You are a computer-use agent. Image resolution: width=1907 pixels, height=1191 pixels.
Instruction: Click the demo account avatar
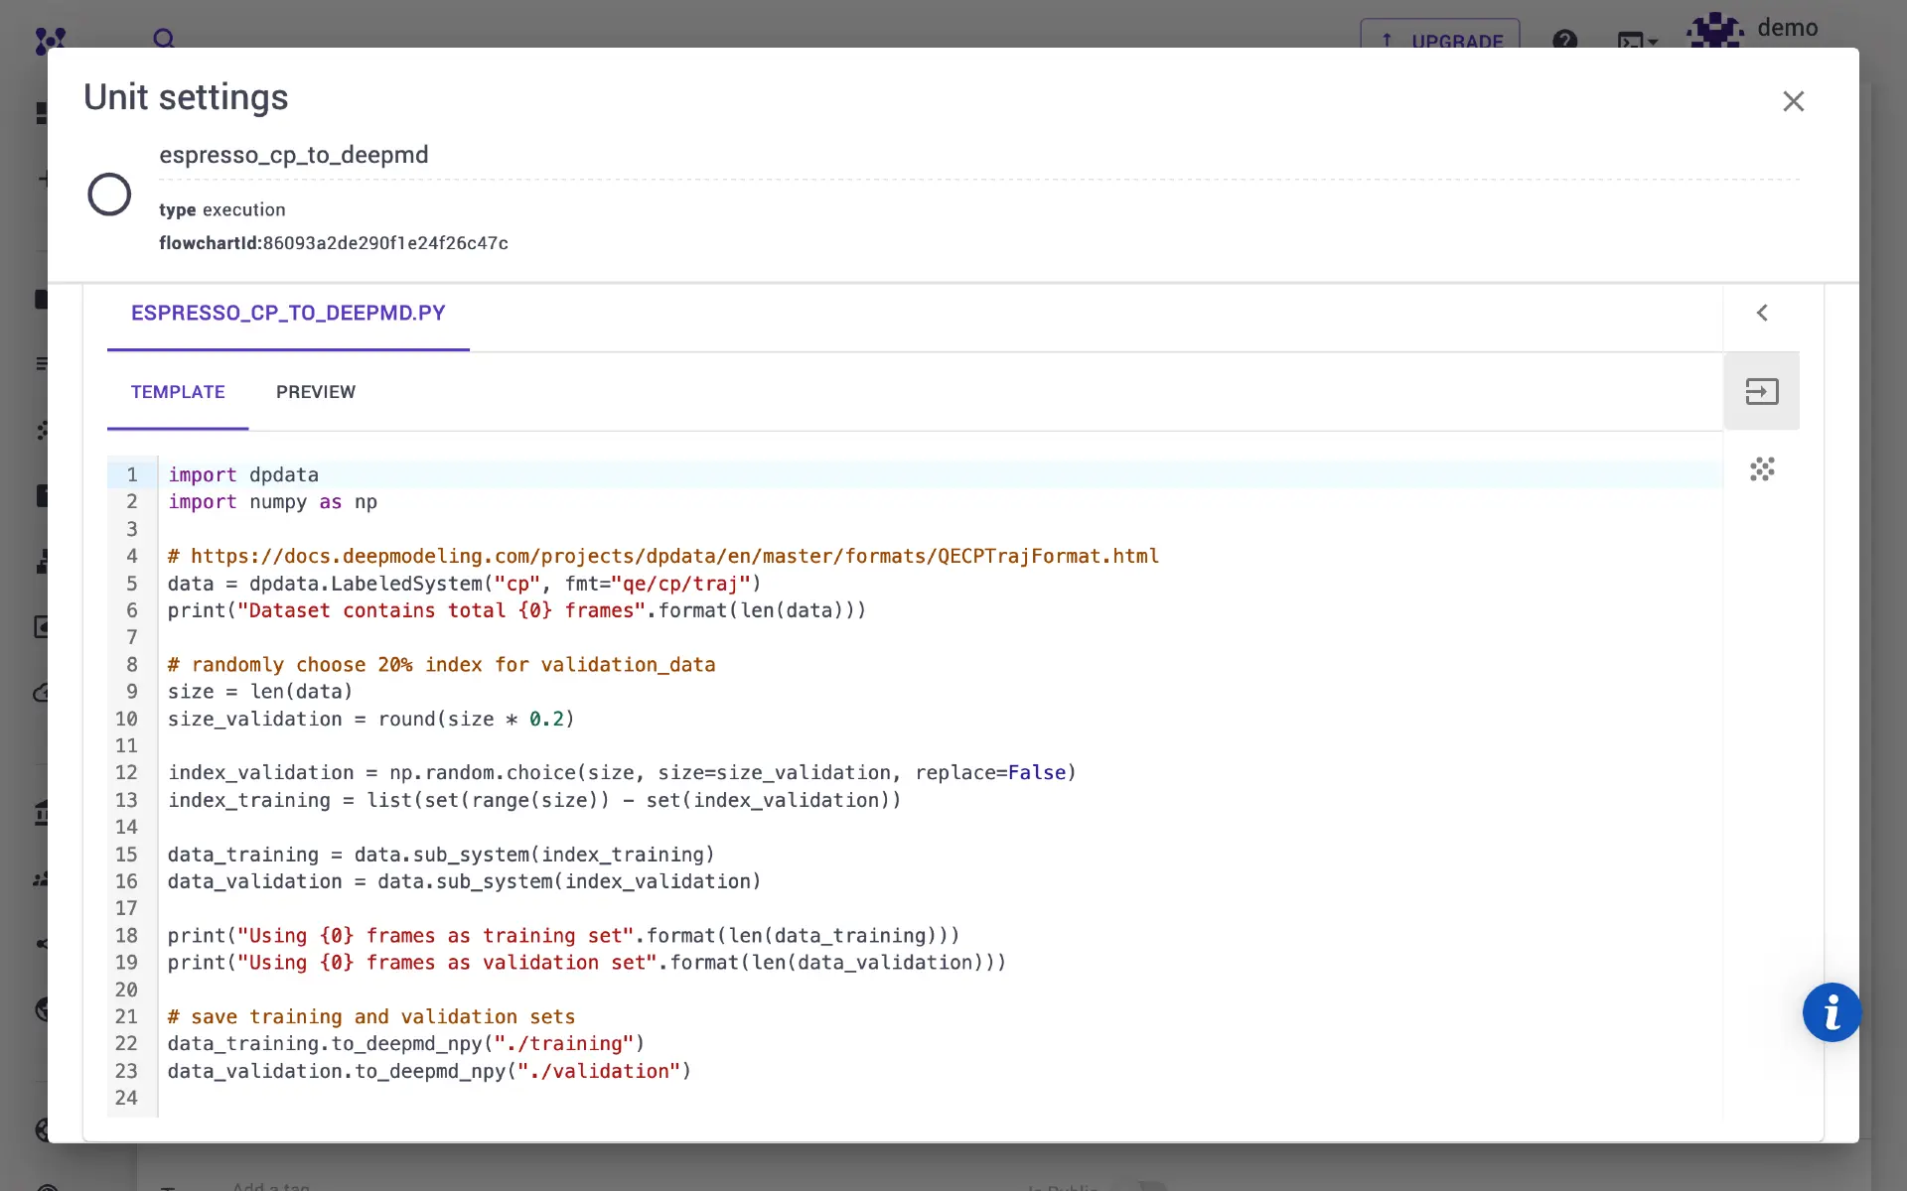point(1713,30)
